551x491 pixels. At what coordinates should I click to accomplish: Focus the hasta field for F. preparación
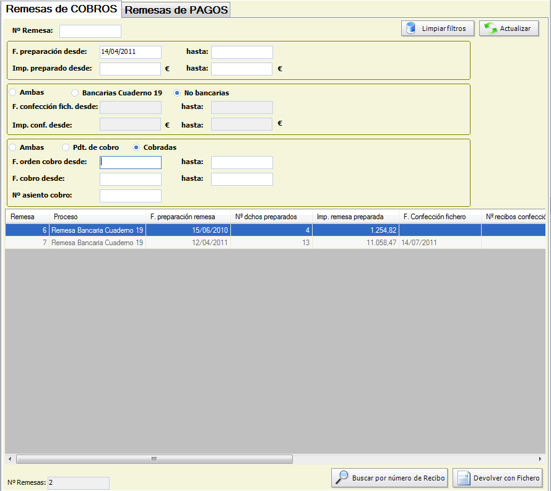click(x=242, y=52)
